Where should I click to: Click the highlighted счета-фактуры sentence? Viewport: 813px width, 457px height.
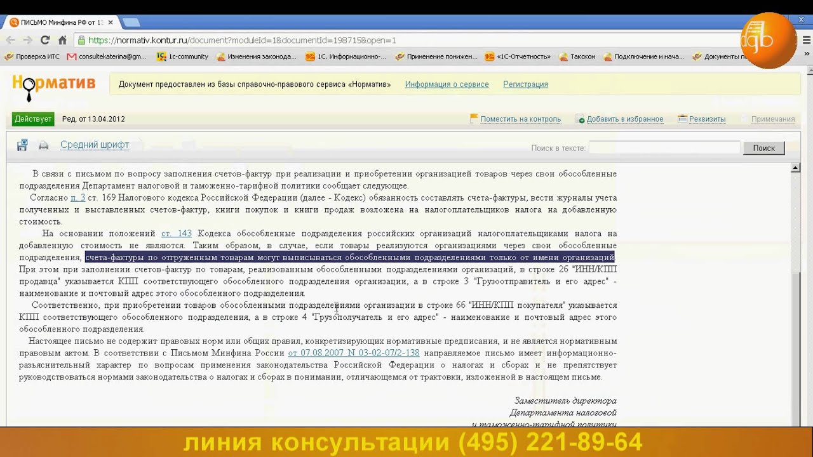click(x=350, y=258)
